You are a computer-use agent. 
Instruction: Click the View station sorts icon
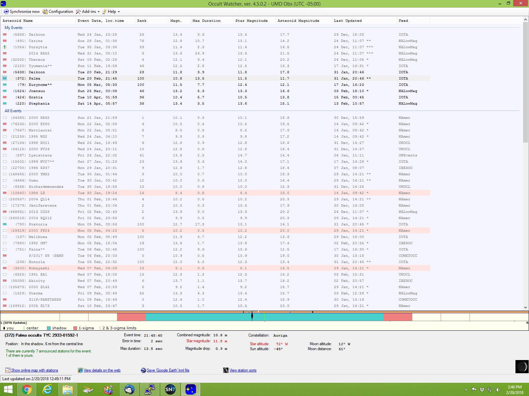(226, 370)
